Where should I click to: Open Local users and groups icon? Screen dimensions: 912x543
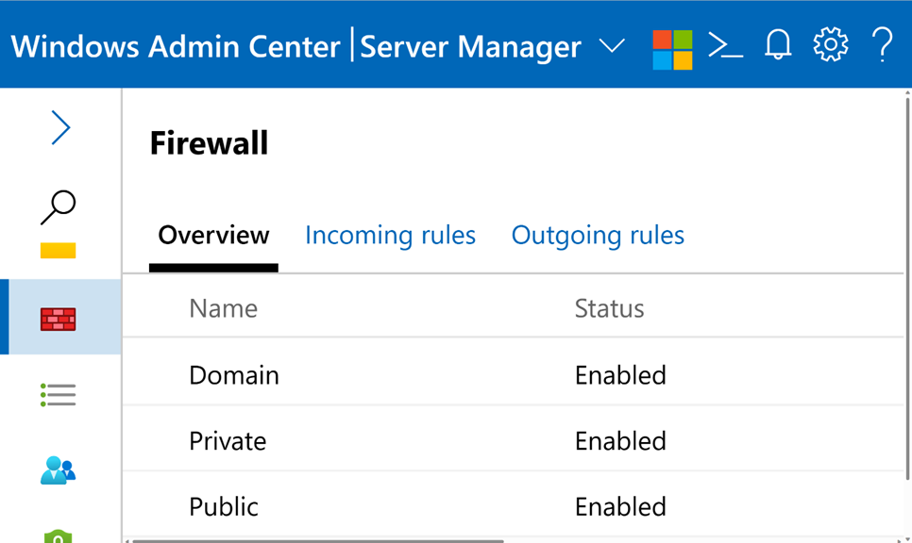click(x=59, y=469)
